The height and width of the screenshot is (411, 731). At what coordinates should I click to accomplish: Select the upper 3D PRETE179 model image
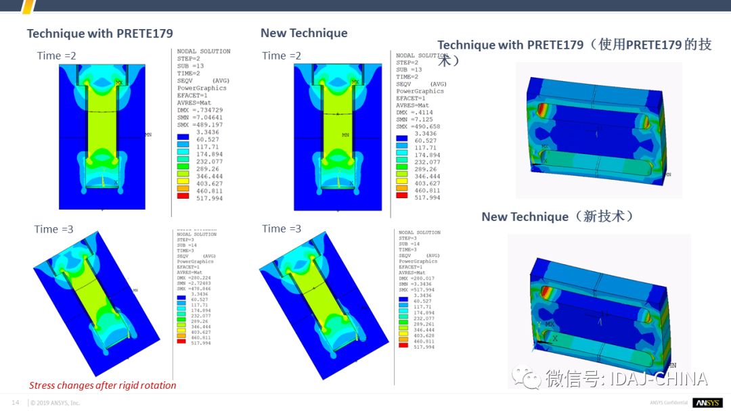pyautogui.click(x=598, y=130)
